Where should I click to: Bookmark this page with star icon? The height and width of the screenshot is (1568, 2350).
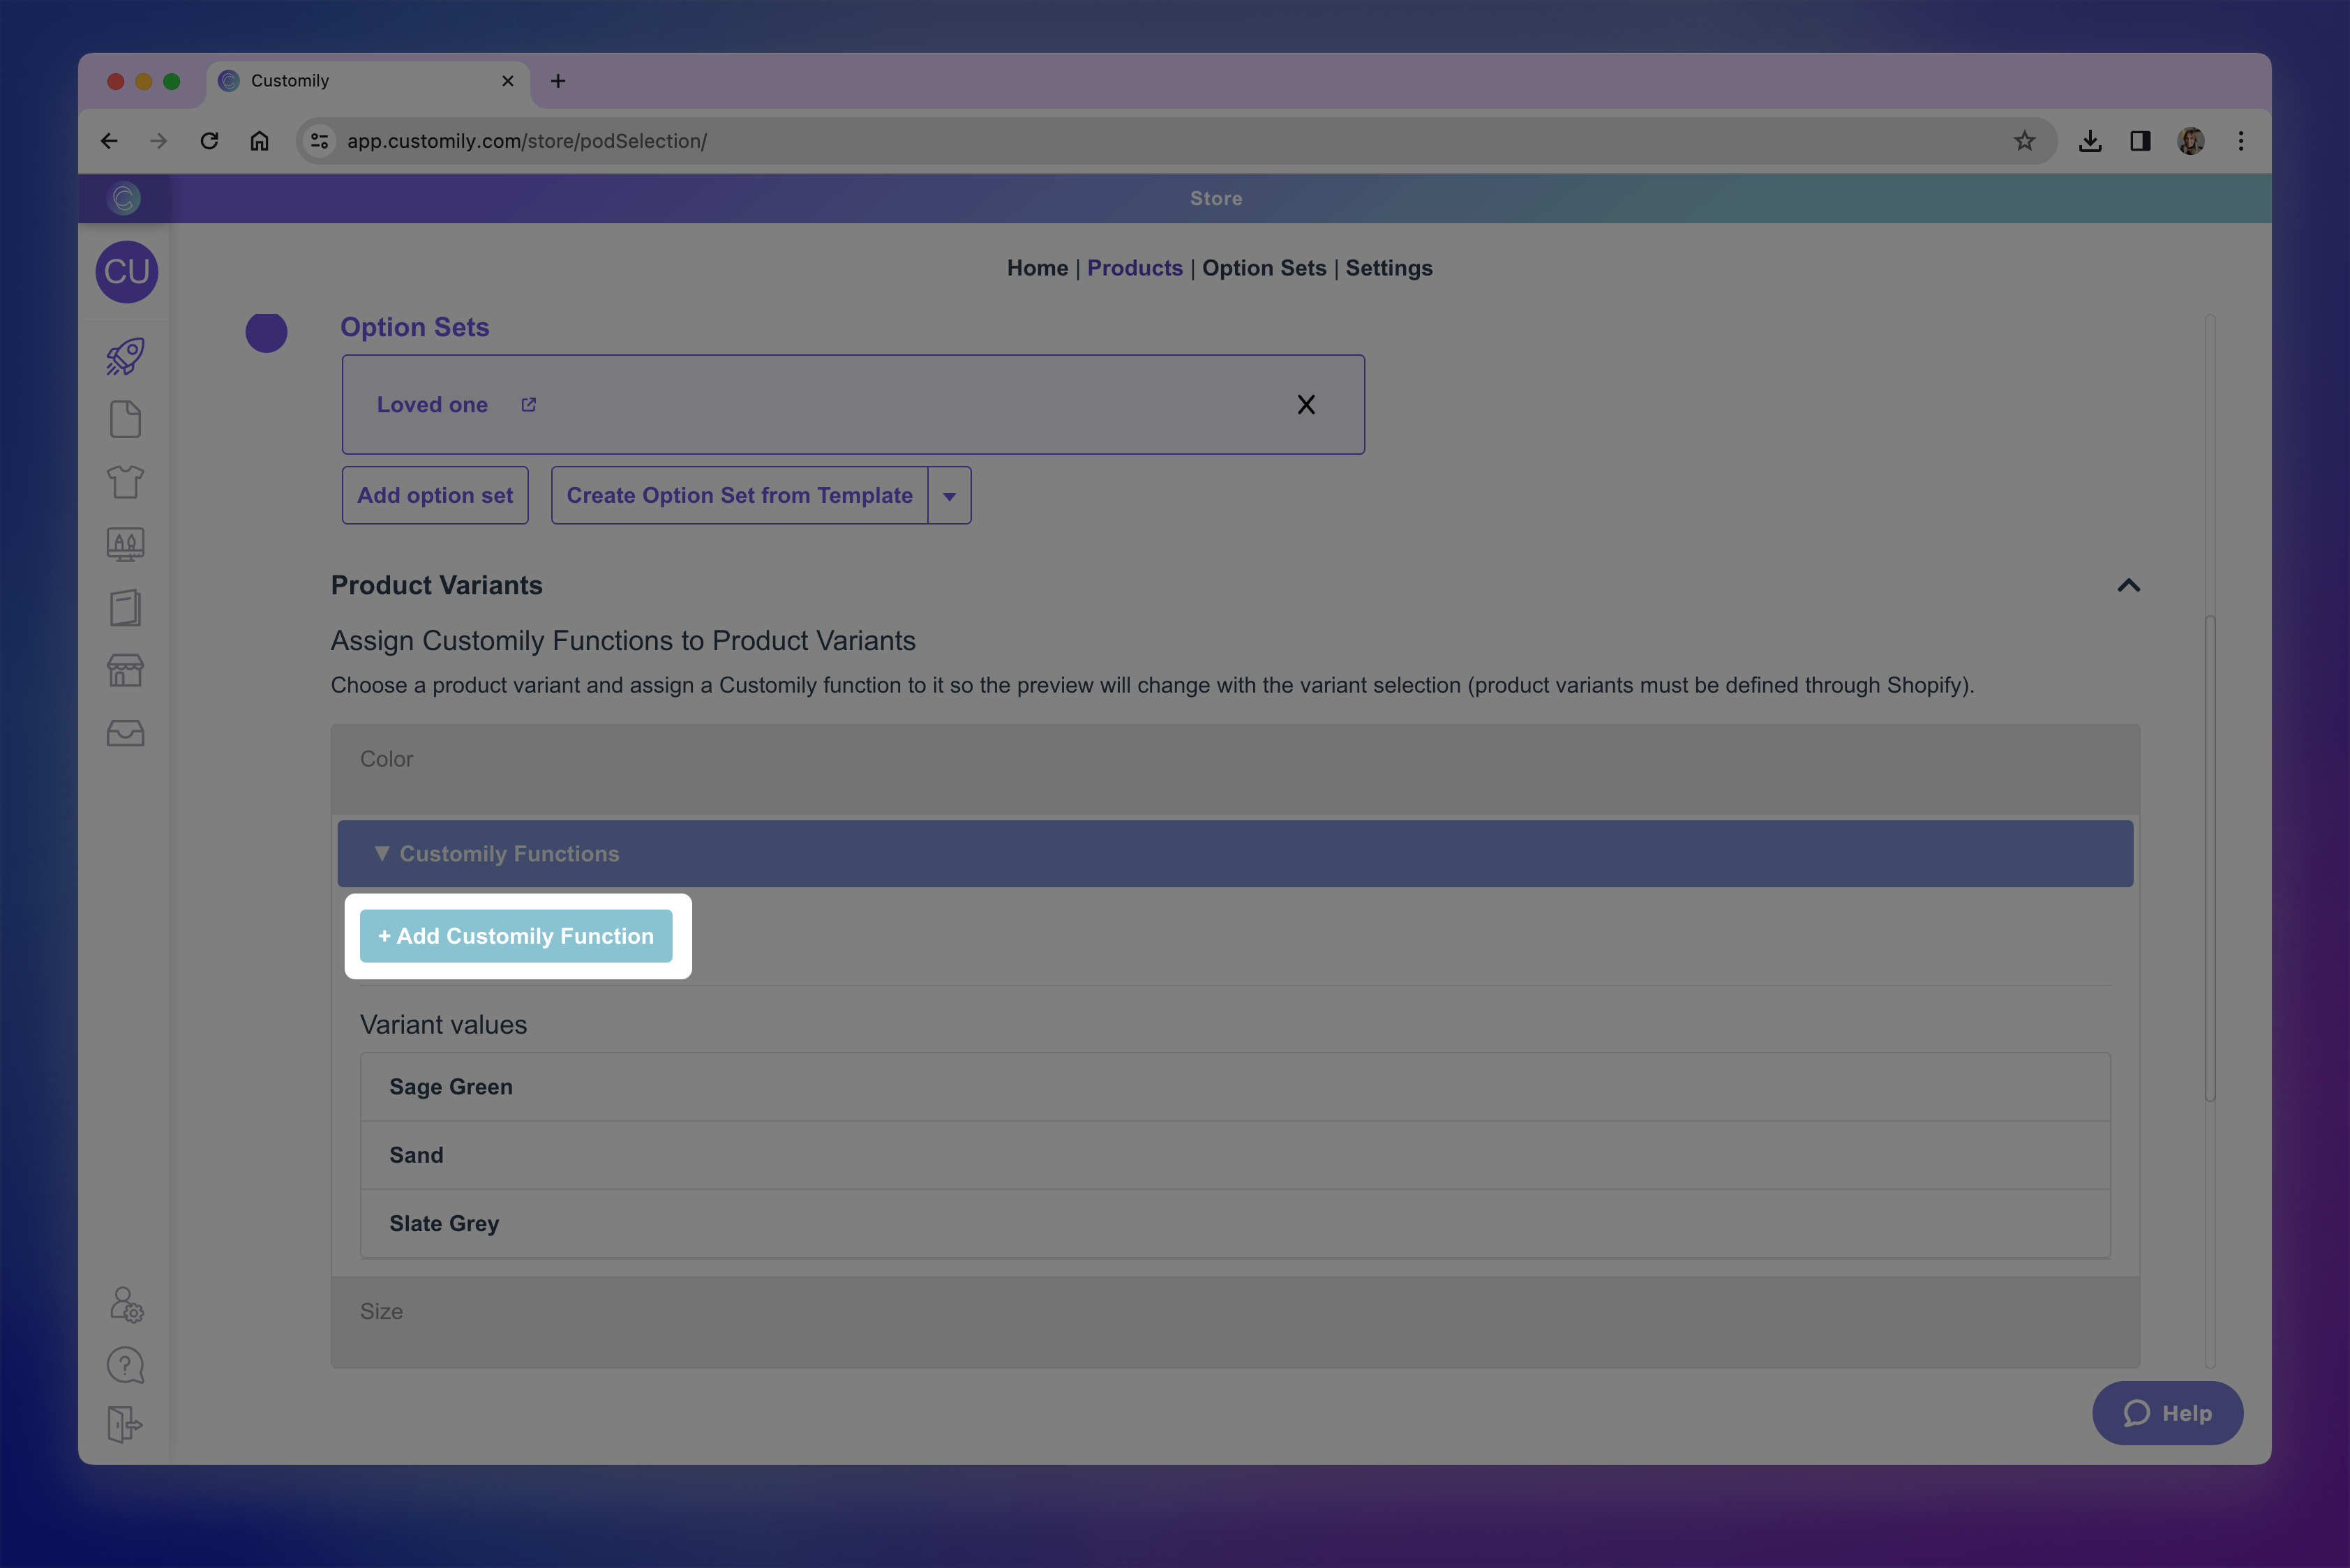coord(2024,141)
